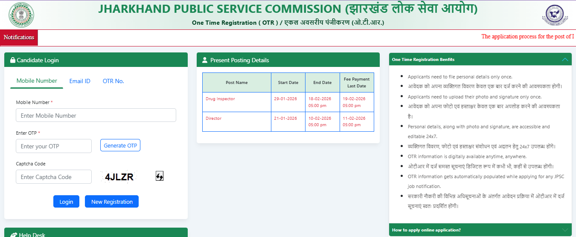Click the Candidate Login panel header
This screenshot has width=576, height=237.
point(96,60)
